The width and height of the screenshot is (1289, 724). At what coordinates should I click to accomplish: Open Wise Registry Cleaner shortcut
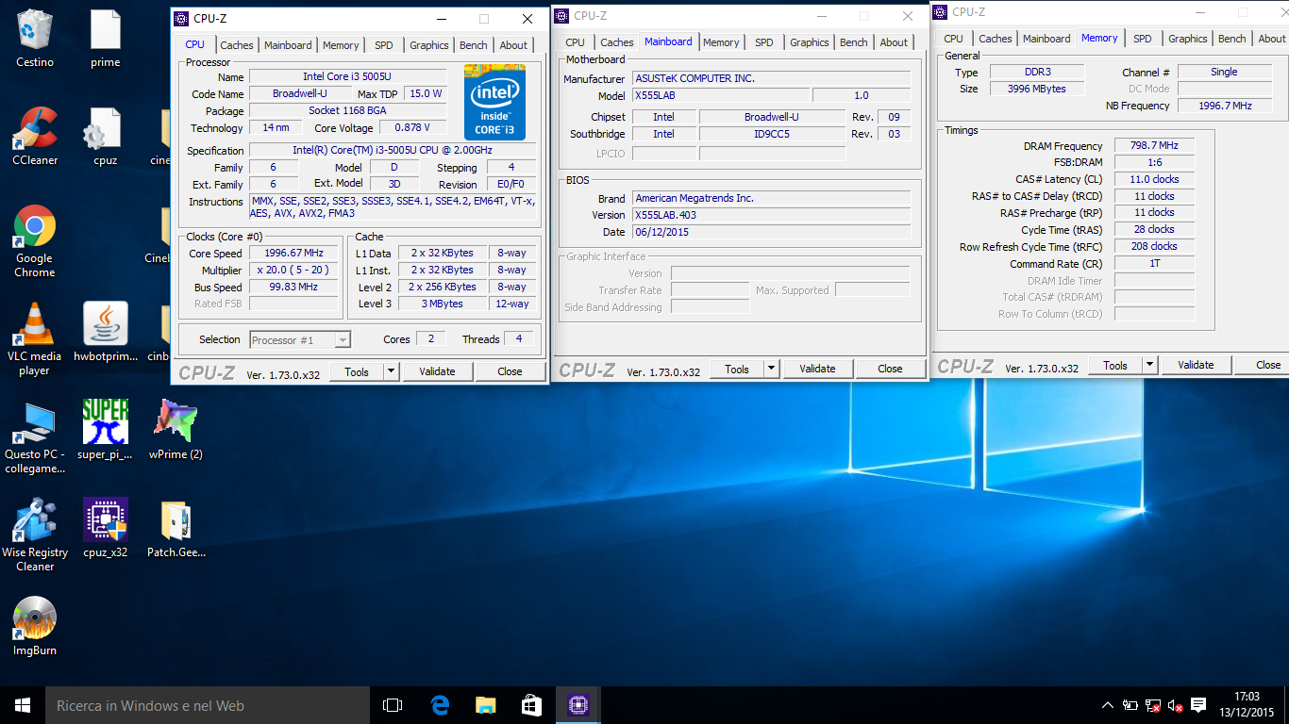click(x=35, y=535)
